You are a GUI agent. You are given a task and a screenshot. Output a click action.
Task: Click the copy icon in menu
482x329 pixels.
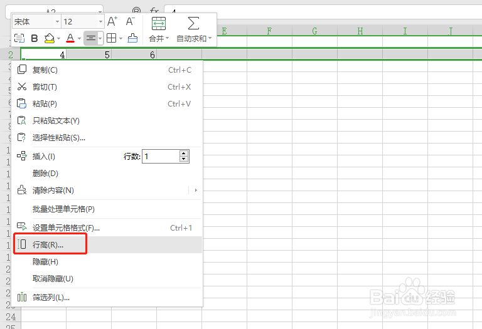click(22, 70)
